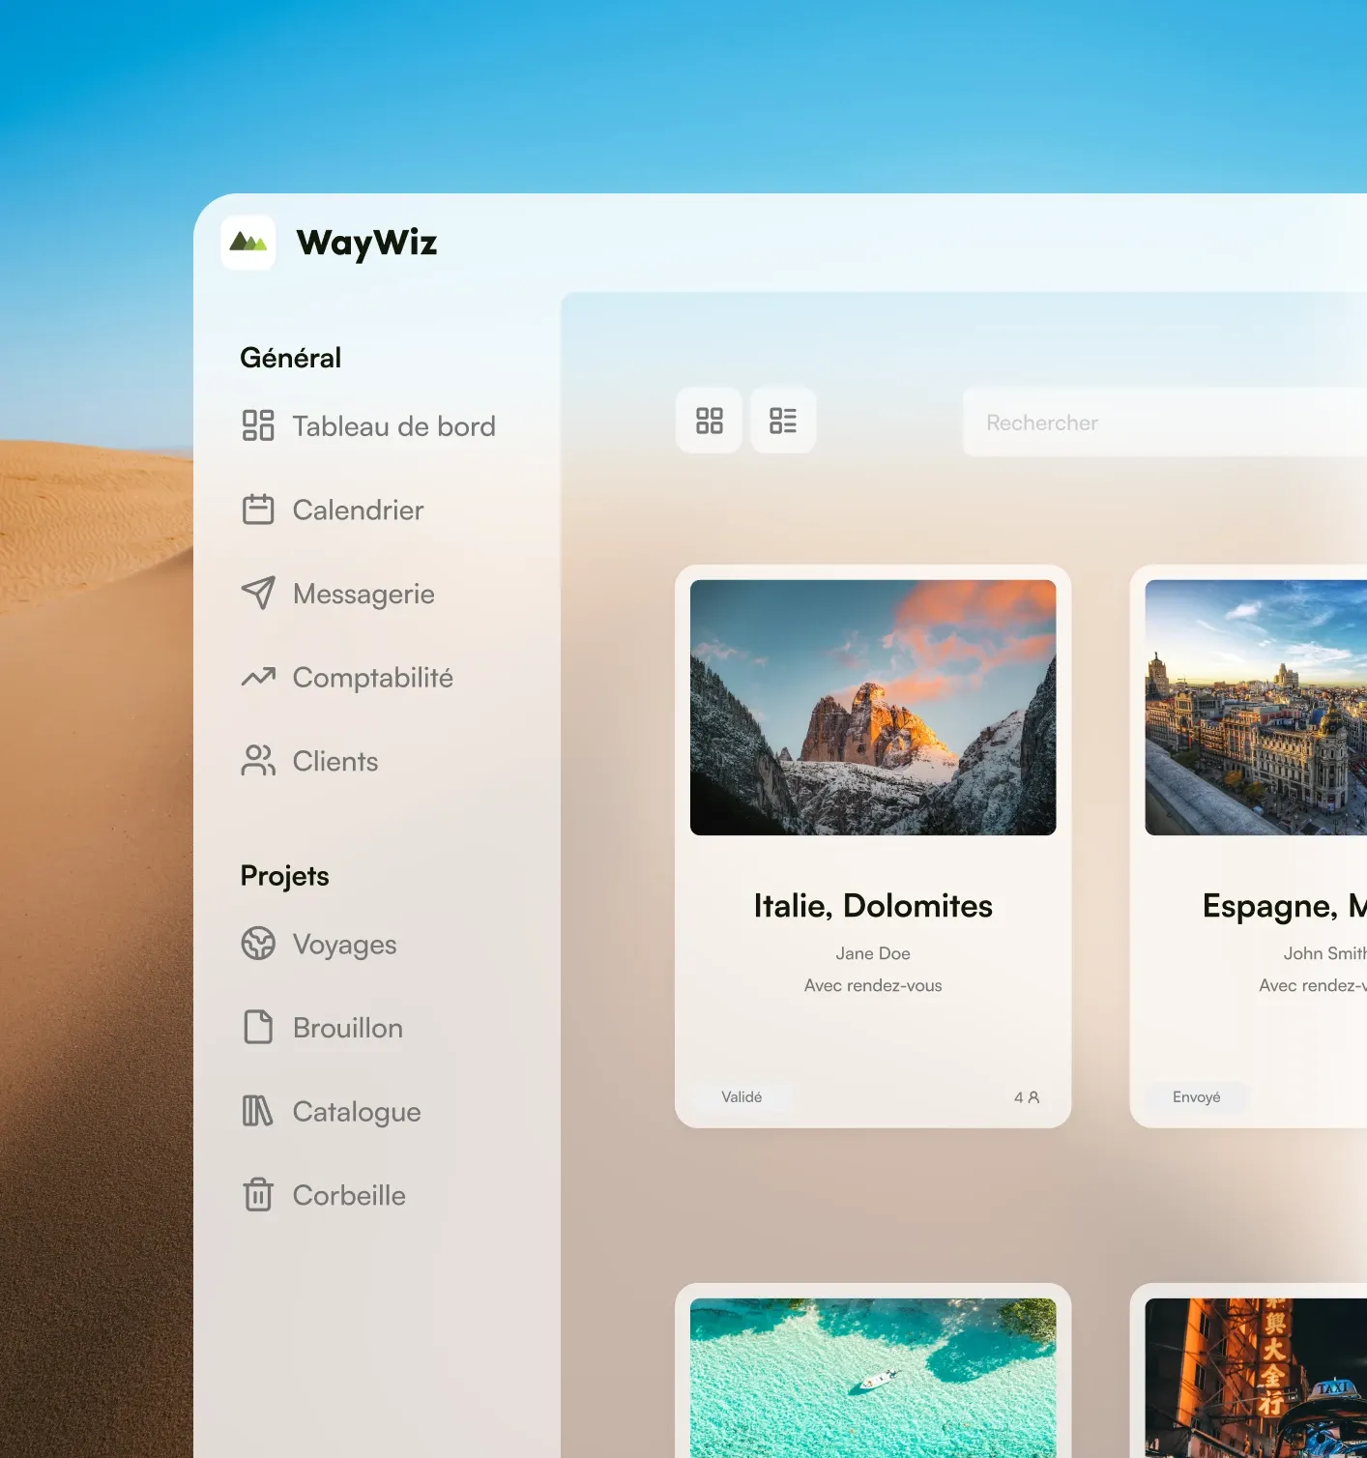1367x1458 pixels.
Task: Open the Corbeille trash
Action: (323, 1195)
